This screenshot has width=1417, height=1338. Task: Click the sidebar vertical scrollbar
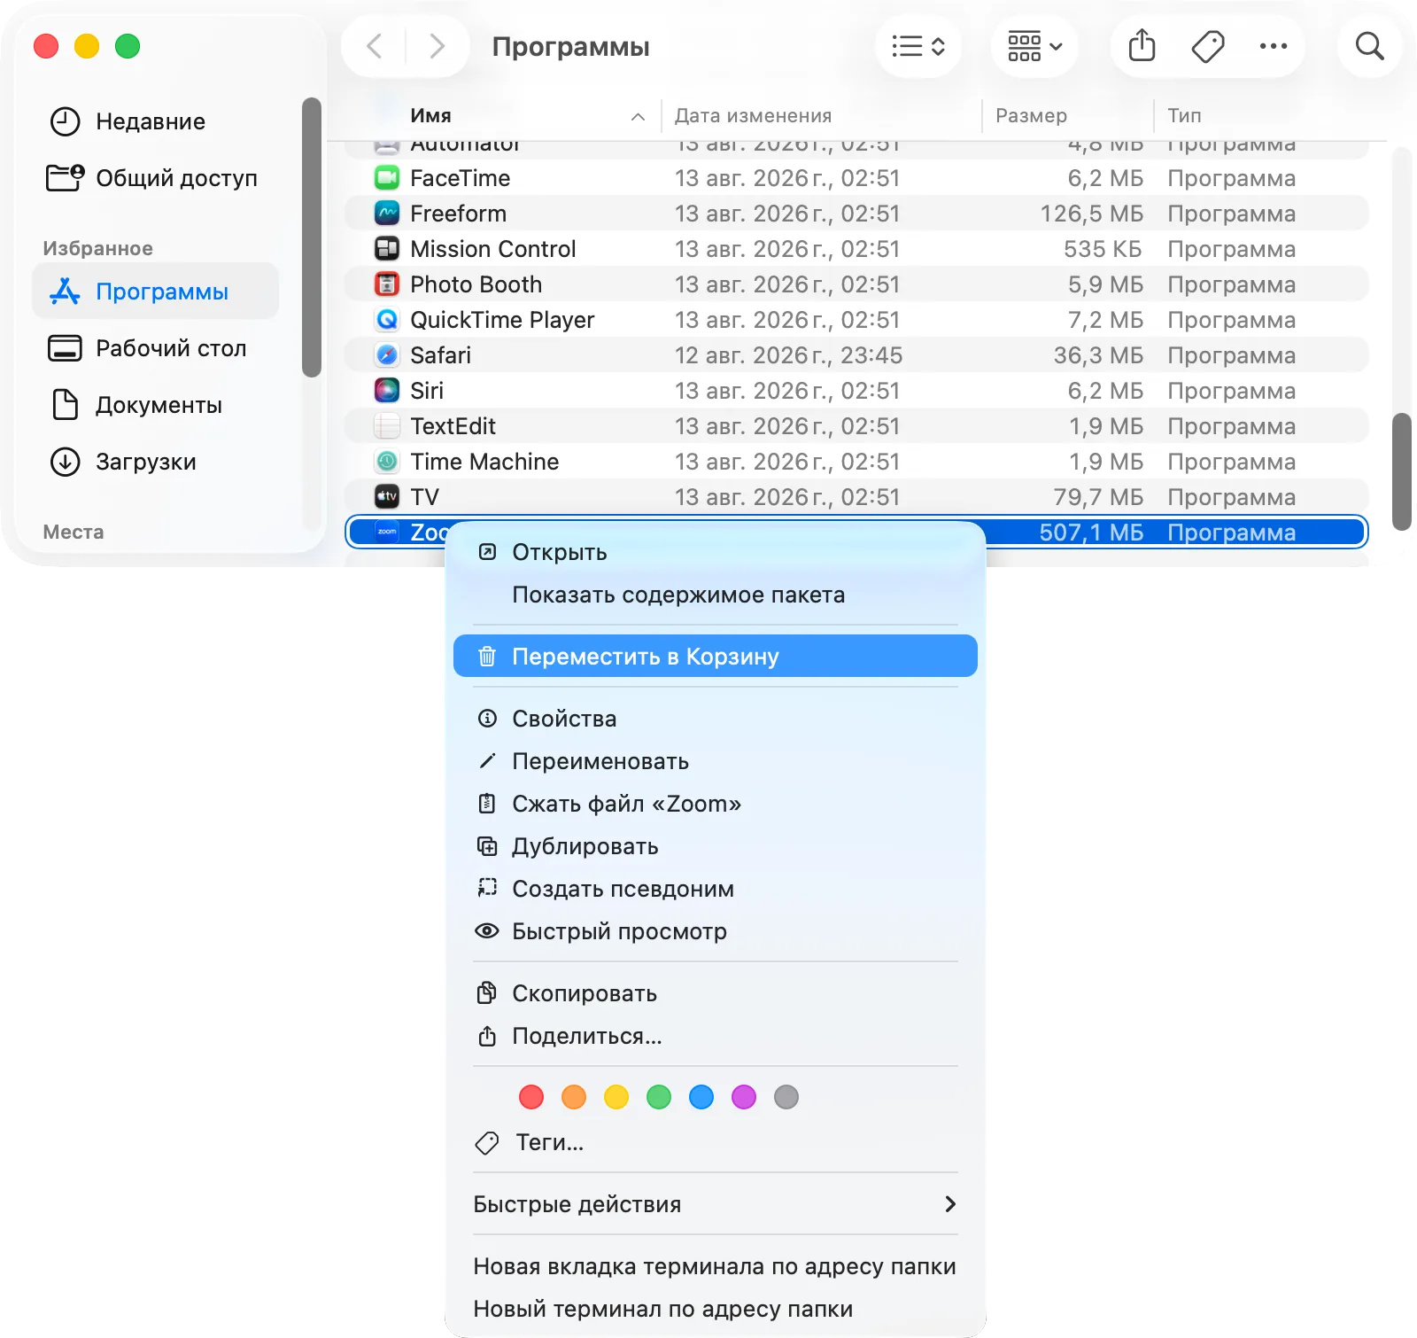click(311, 237)
